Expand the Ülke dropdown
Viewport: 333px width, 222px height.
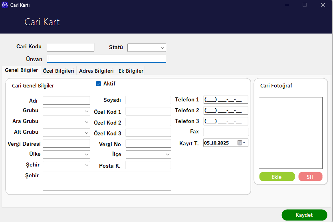(87, 155)
